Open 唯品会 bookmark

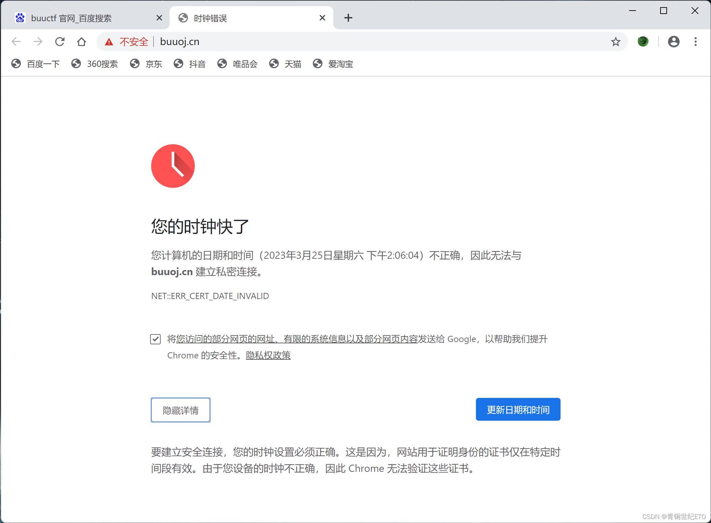(x=237, y=64)
